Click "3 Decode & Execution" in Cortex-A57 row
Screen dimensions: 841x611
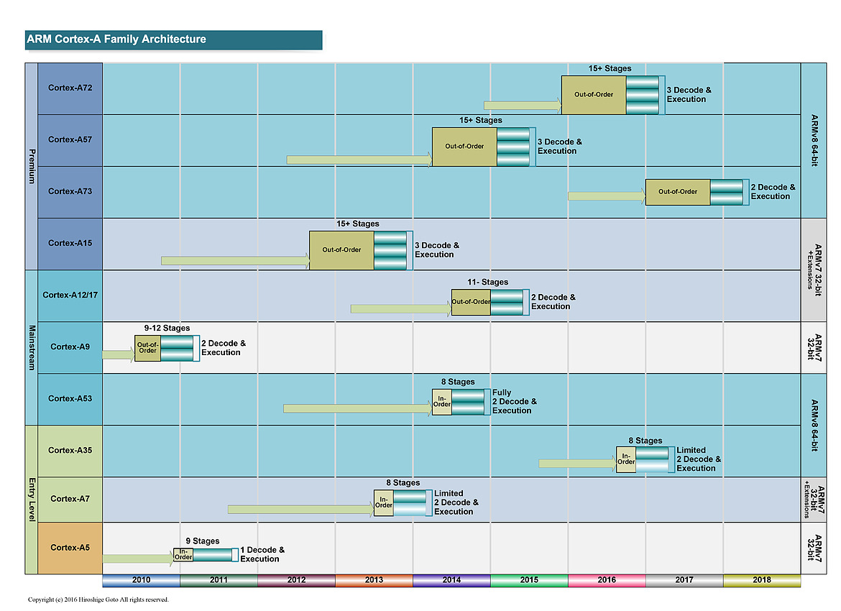click(560, 147)
